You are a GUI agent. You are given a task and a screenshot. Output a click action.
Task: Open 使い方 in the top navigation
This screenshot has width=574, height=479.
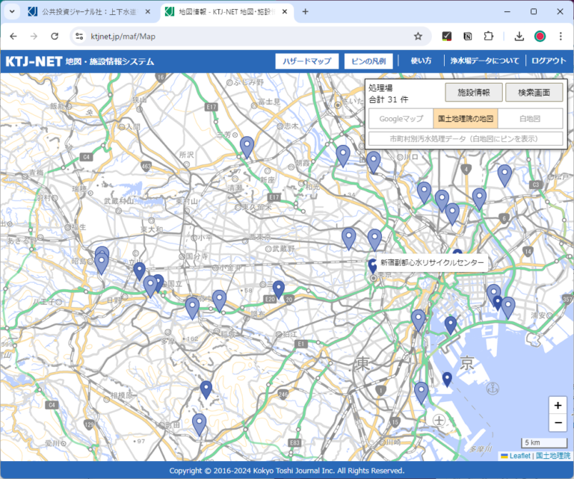(x=421, y=61)
